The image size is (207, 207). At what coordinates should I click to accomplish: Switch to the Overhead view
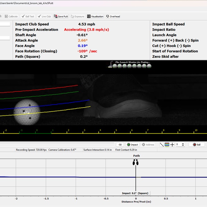(113, 16)
